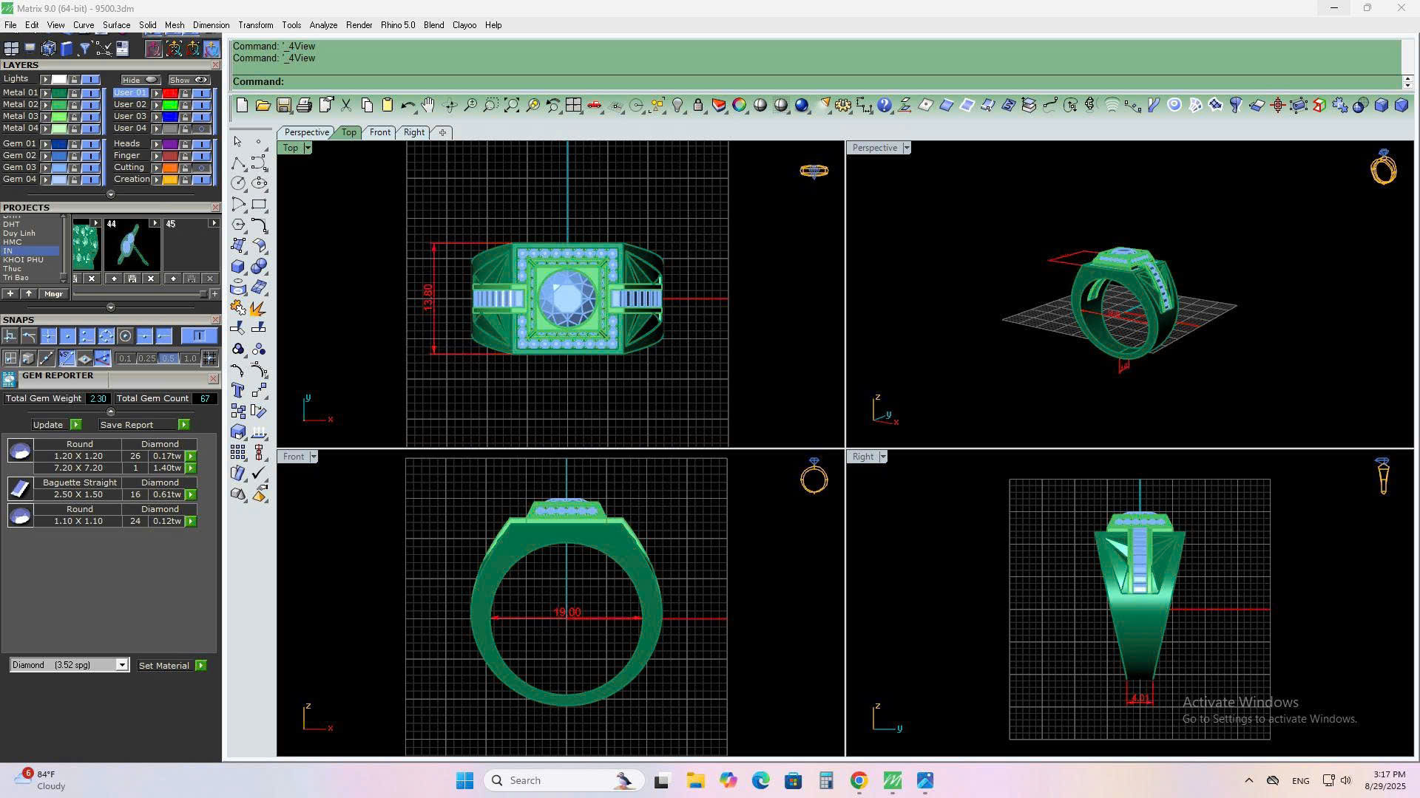
Task: Click the Set Material button
Action: tap(164, 666)
